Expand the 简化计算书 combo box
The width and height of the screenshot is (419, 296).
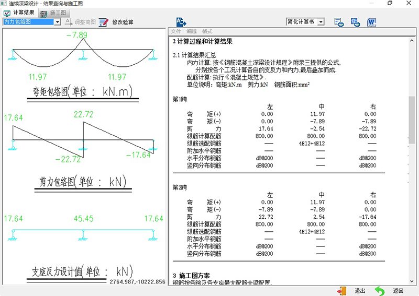click(321, 22)
